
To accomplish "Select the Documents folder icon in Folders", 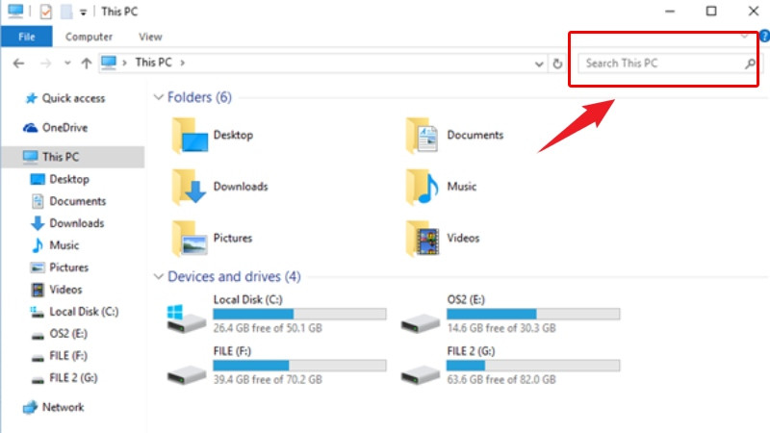I will (x=423, y=136).
